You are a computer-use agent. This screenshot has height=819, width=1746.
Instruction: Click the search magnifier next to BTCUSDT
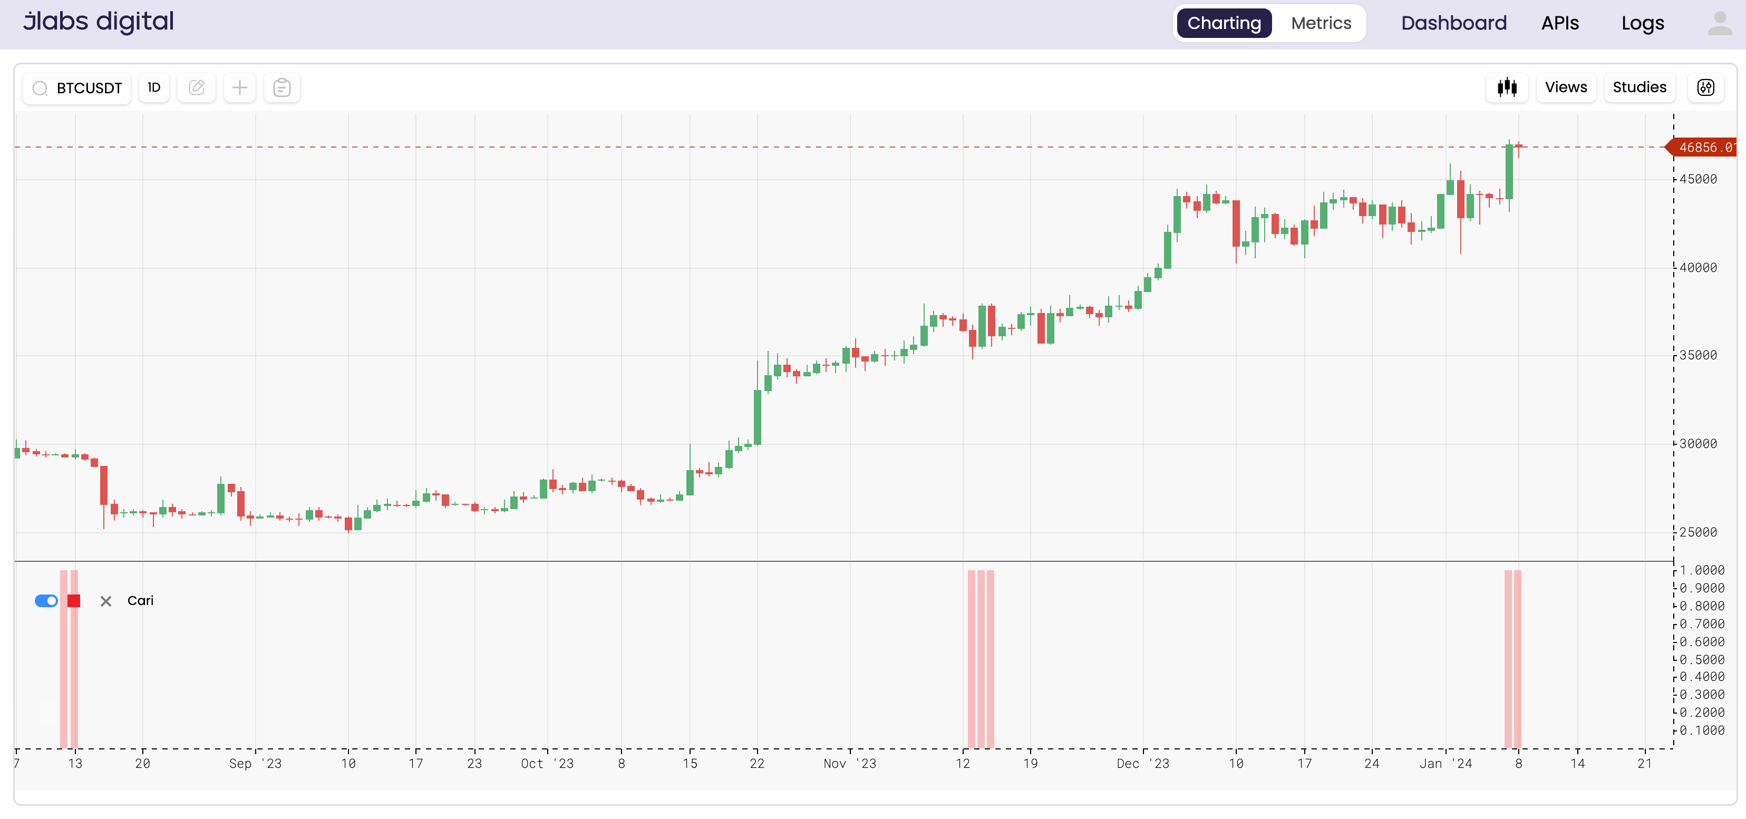point(40,88)
